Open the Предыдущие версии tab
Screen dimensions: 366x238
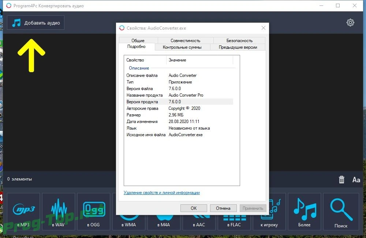238,47
